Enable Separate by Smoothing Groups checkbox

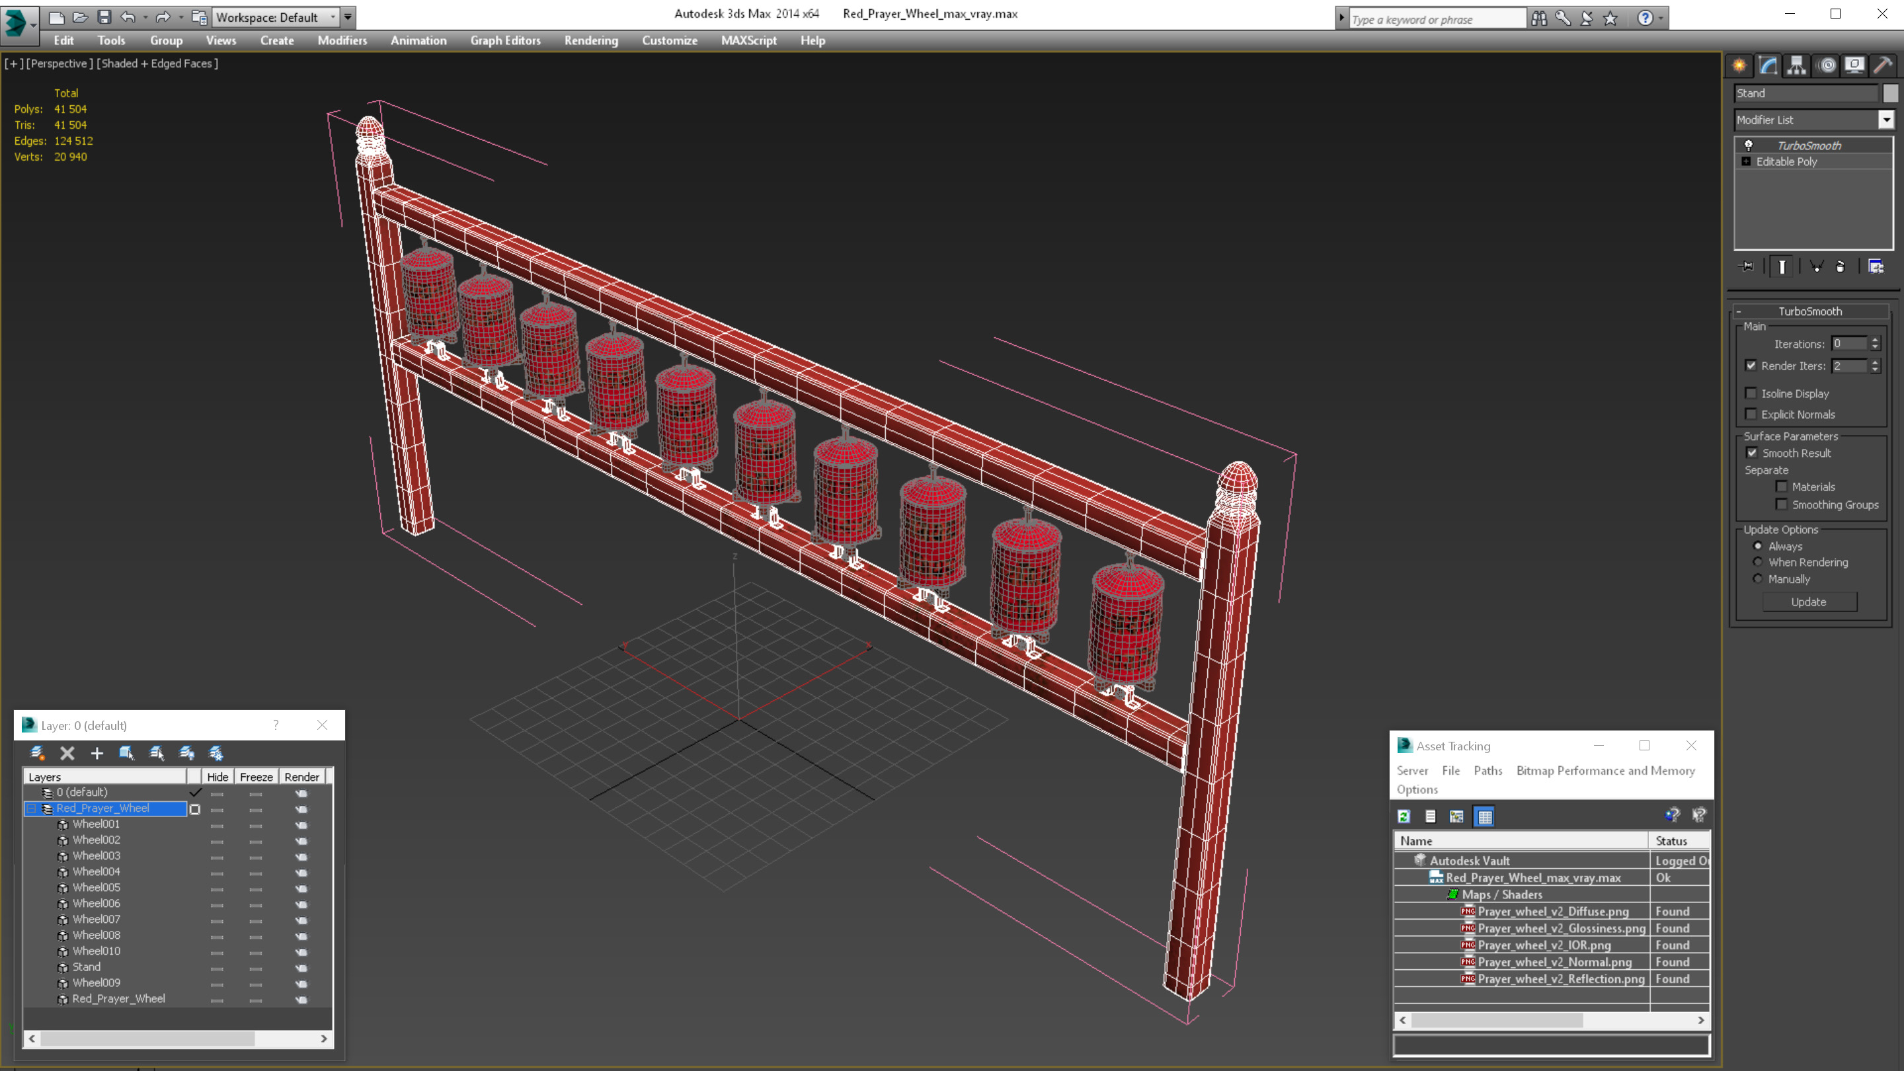pos(1781,504)
